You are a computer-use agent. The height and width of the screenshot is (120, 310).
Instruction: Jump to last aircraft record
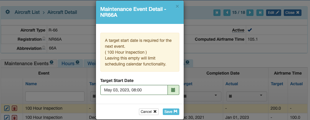coord(260,13)
